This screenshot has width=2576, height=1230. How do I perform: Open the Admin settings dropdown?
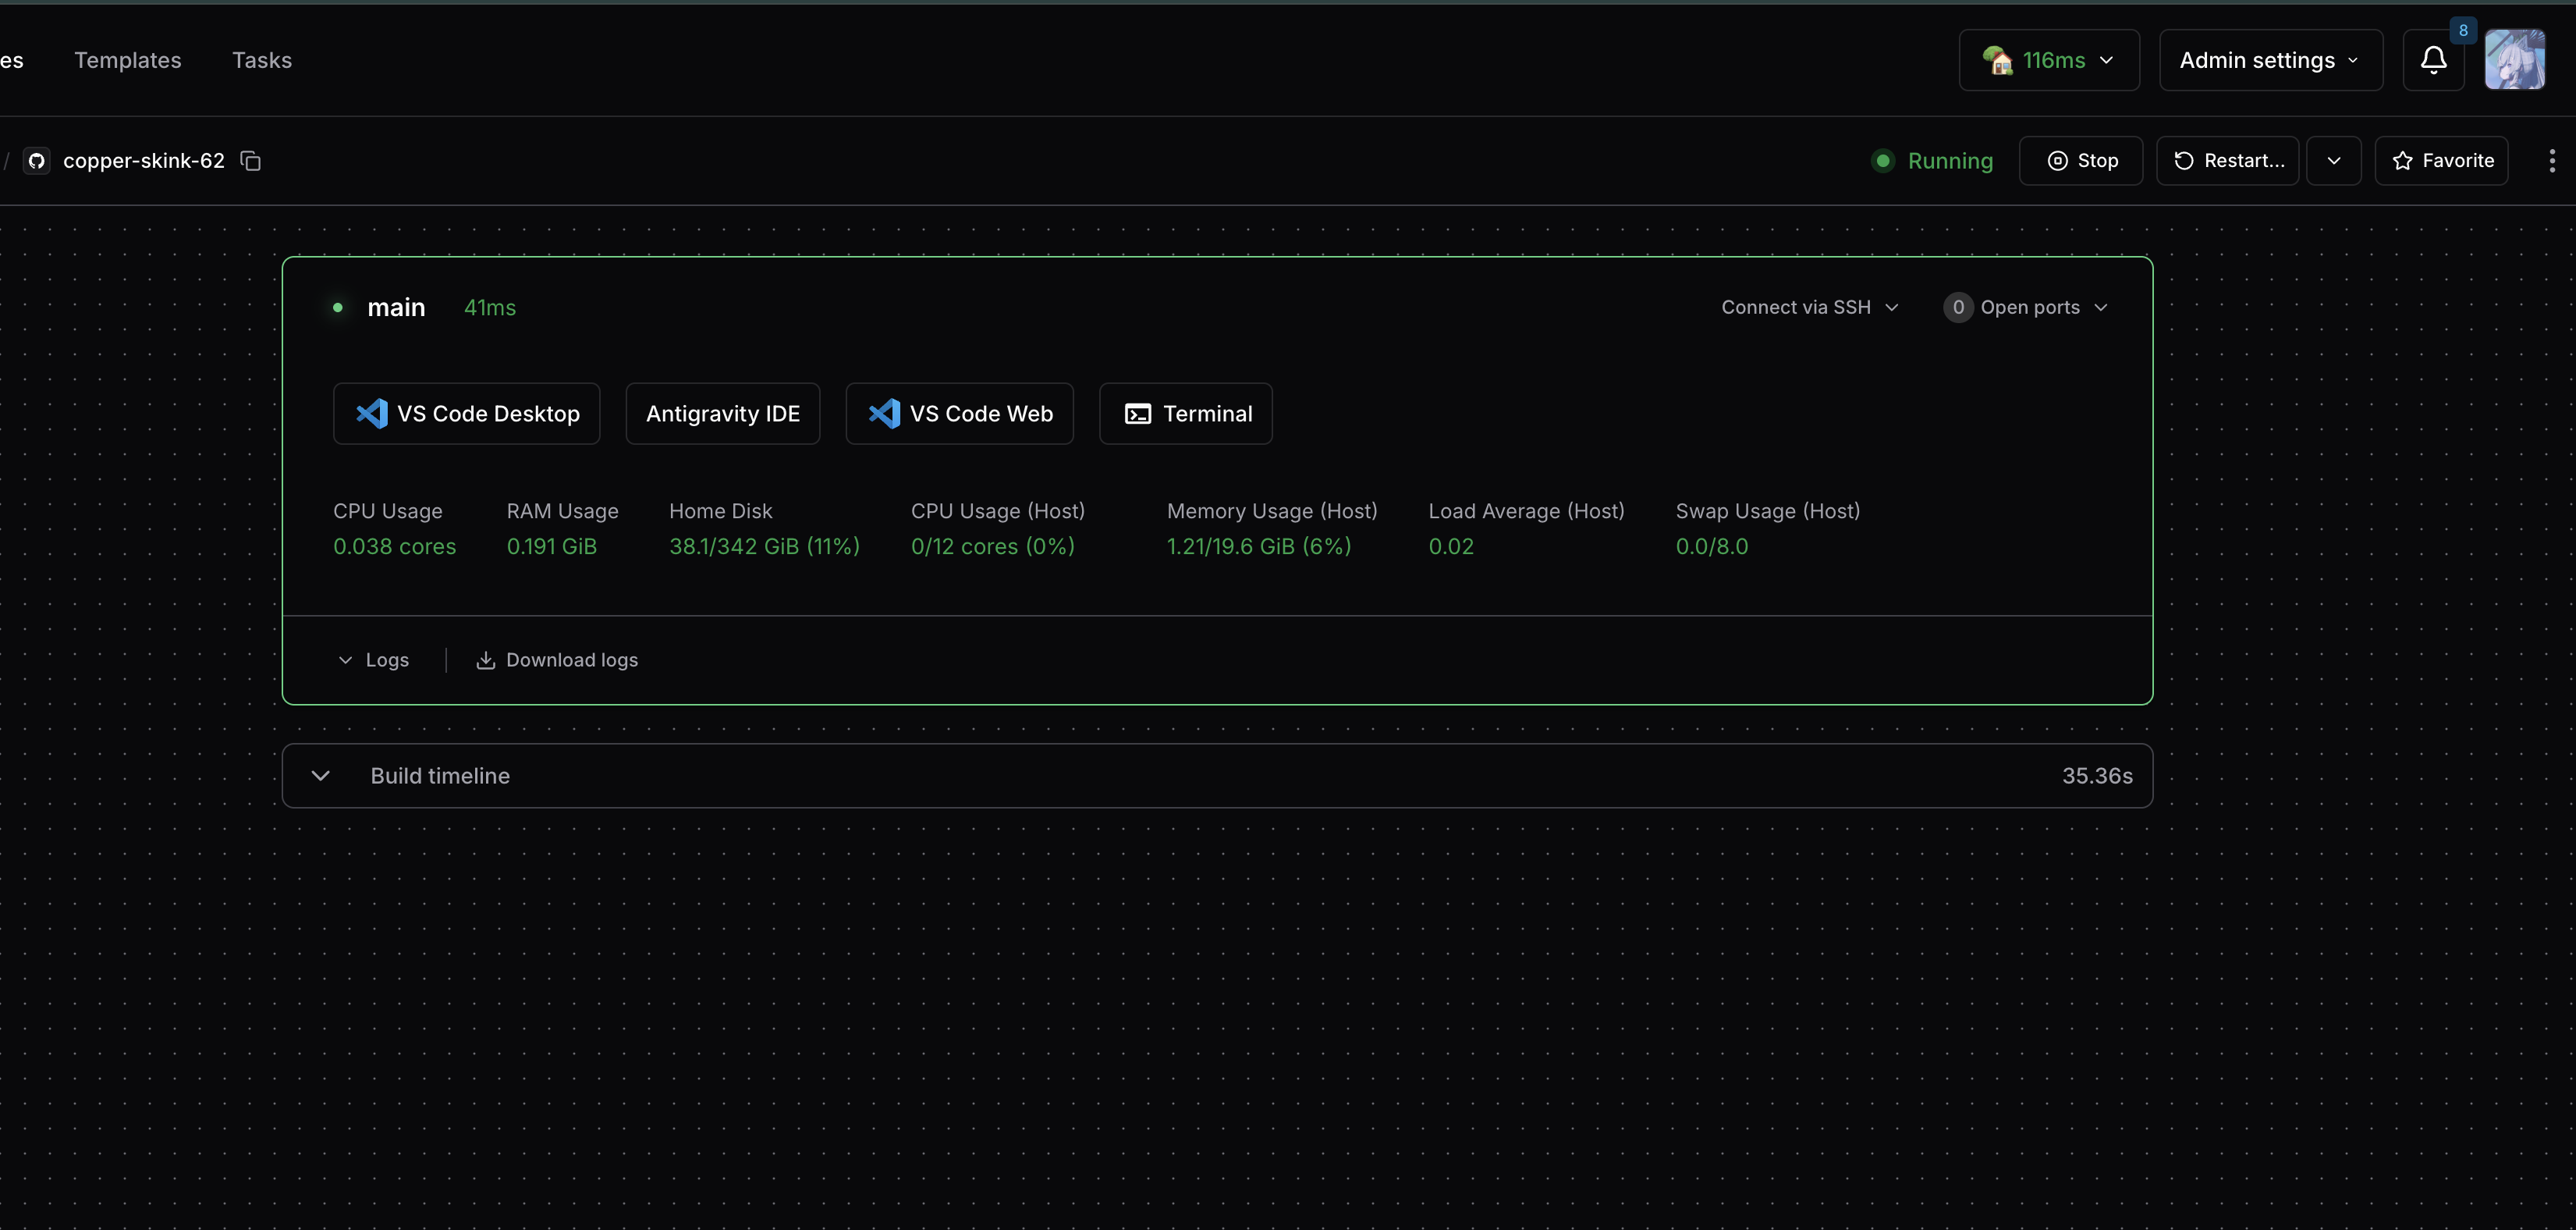[x=2270, y=60]
